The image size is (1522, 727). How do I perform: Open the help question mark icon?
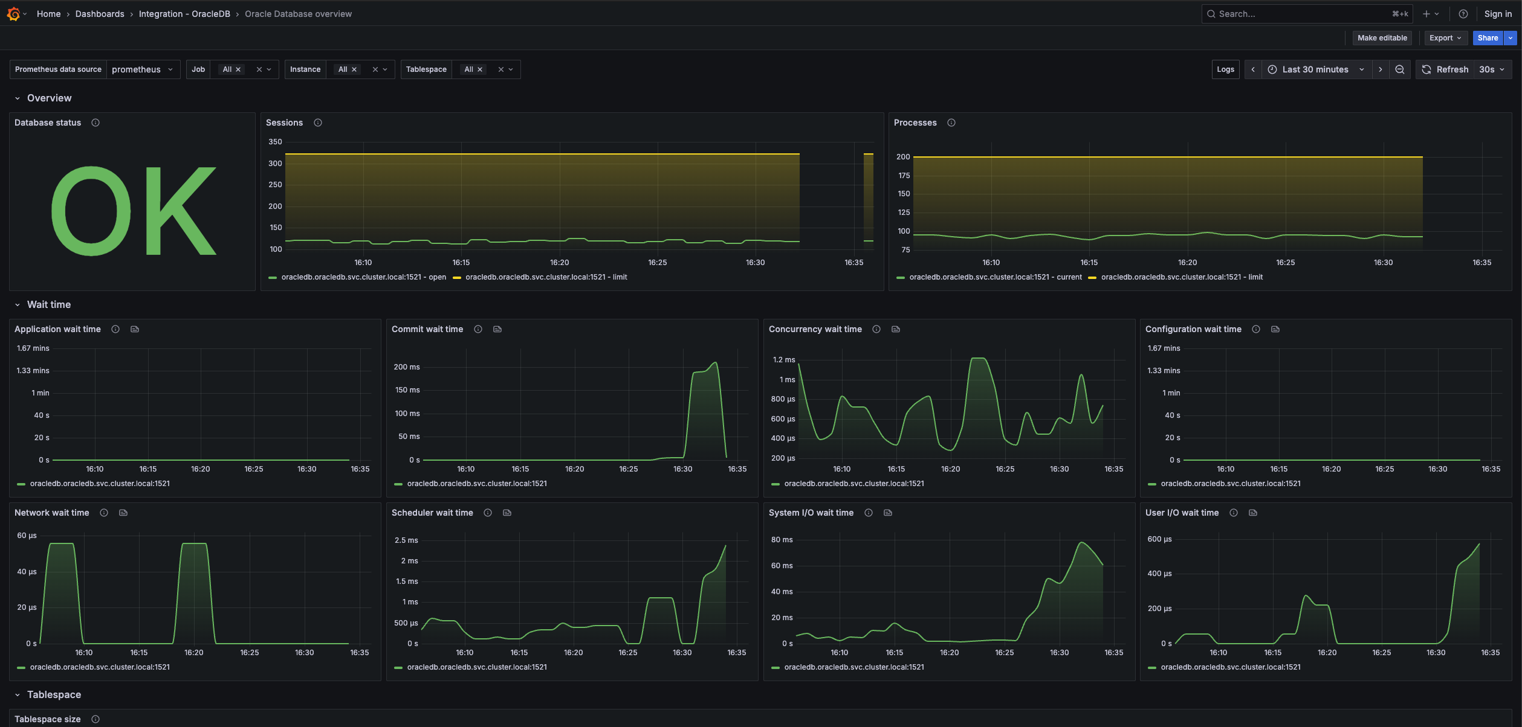pos(1463,13)
